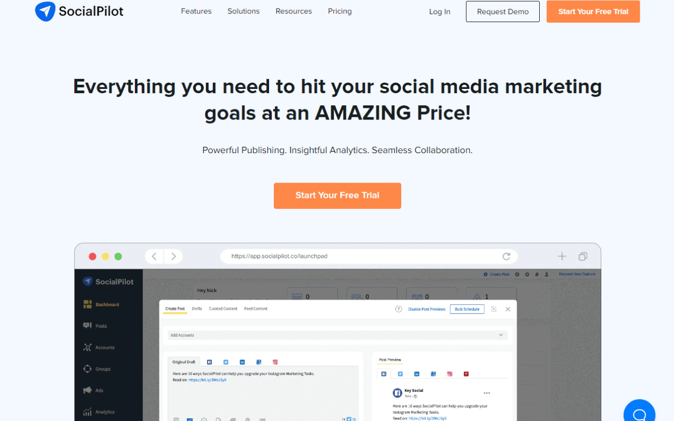
Task: Click the new tab plus icon
Action: click(x=562, y=256)
